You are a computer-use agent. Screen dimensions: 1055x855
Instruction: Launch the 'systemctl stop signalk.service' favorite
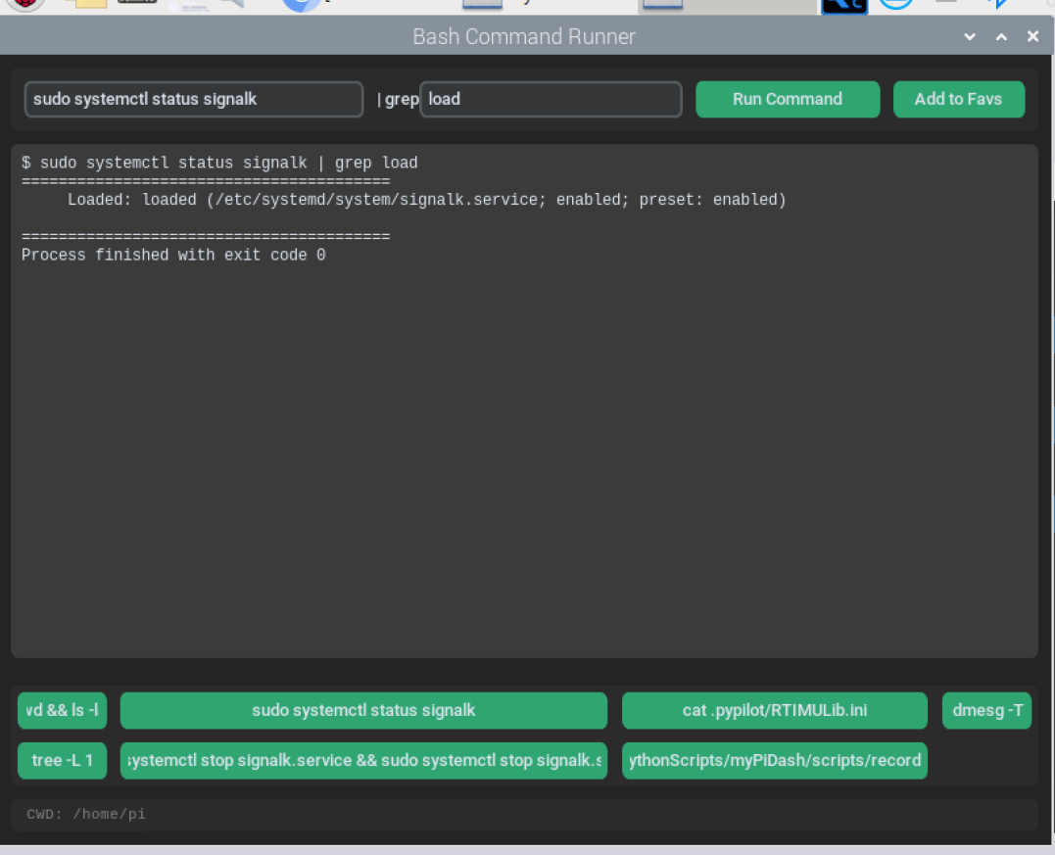363,761
